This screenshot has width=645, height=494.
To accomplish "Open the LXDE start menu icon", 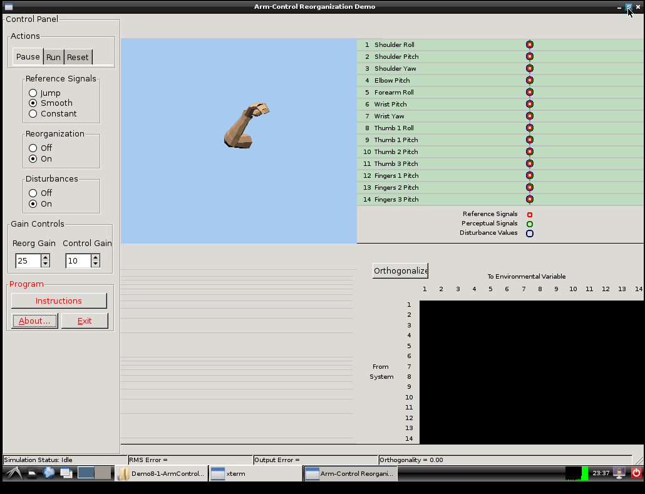I will pyautogui.click(x=14, y=473).
